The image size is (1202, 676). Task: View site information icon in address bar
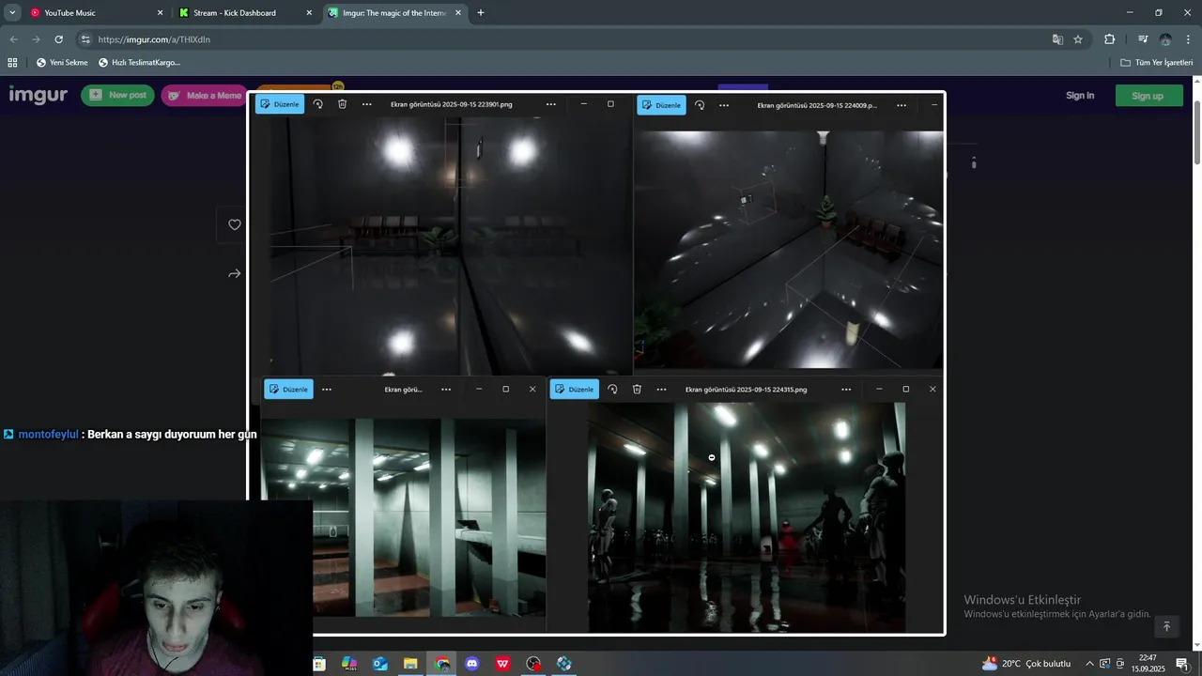tap(85, 39)
